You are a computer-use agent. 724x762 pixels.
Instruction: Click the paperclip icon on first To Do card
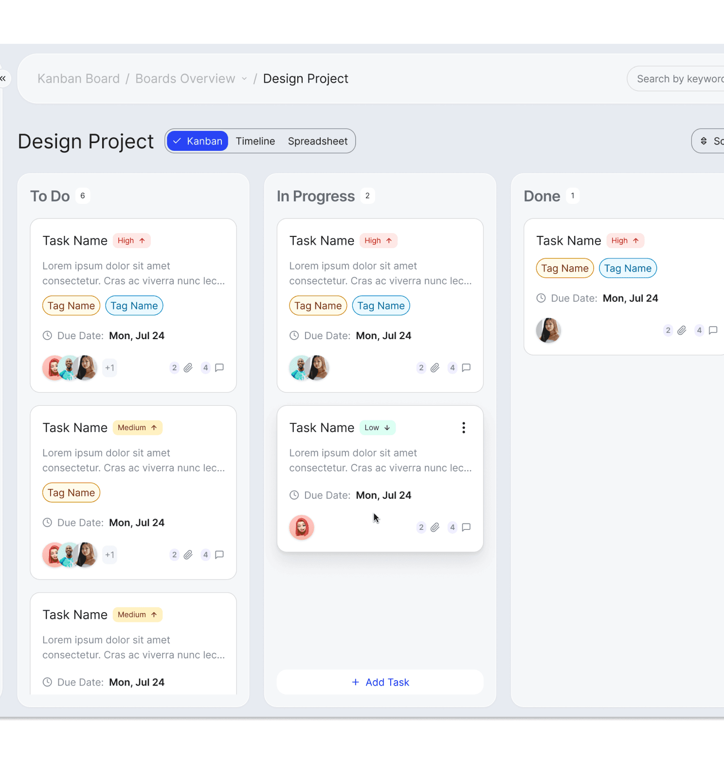188,367
